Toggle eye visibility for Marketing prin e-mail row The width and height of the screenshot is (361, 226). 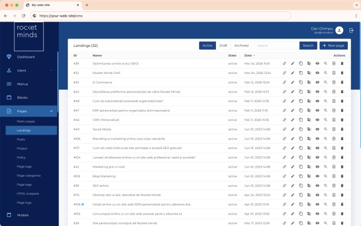(318, 166)
